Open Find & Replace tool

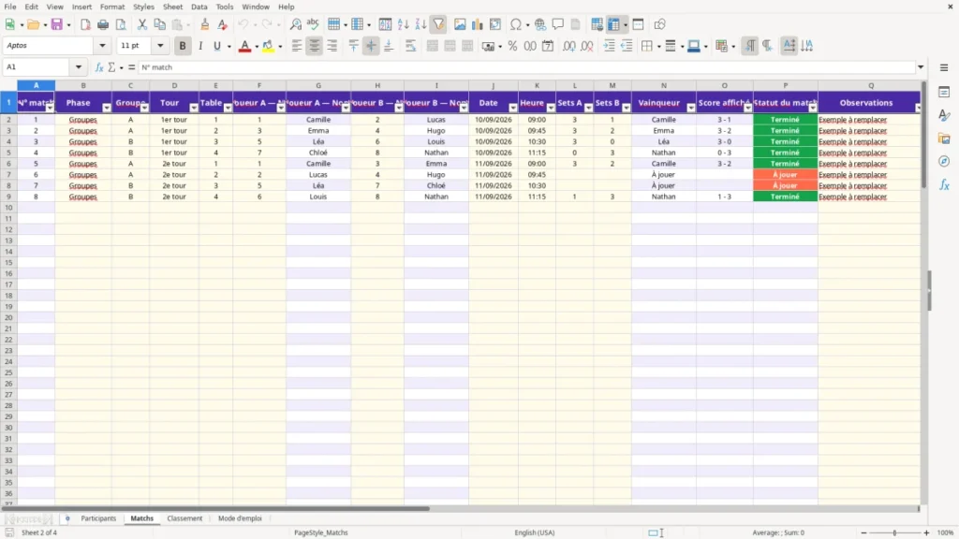pyautogui.click(x=295, y=24)
